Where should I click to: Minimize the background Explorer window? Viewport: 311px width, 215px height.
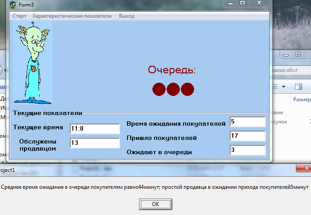point(286,55)
